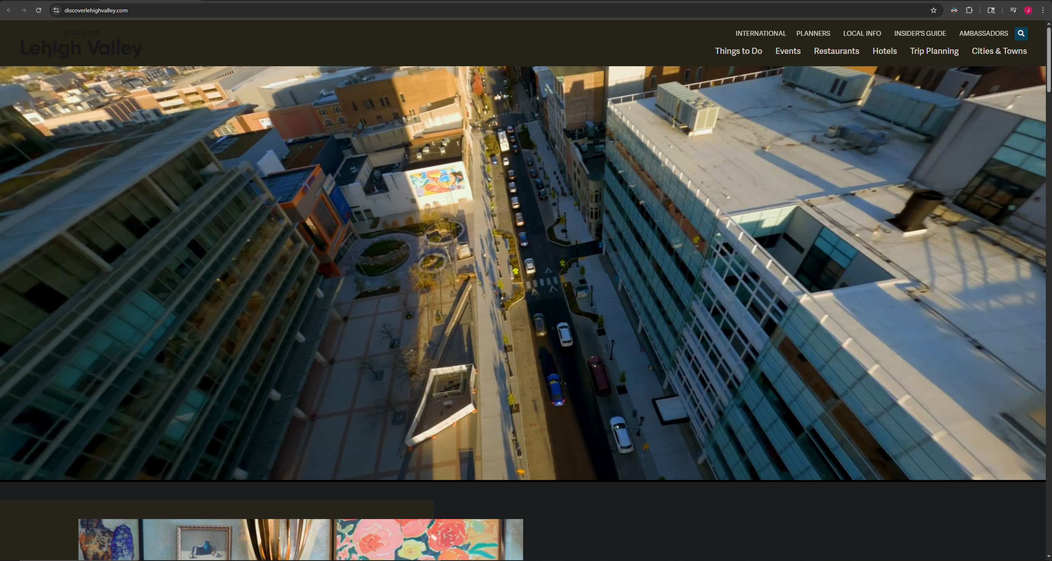Screen dimensions: 1052x561
Task: Open the Restaurants nav item
Action: 836,51
